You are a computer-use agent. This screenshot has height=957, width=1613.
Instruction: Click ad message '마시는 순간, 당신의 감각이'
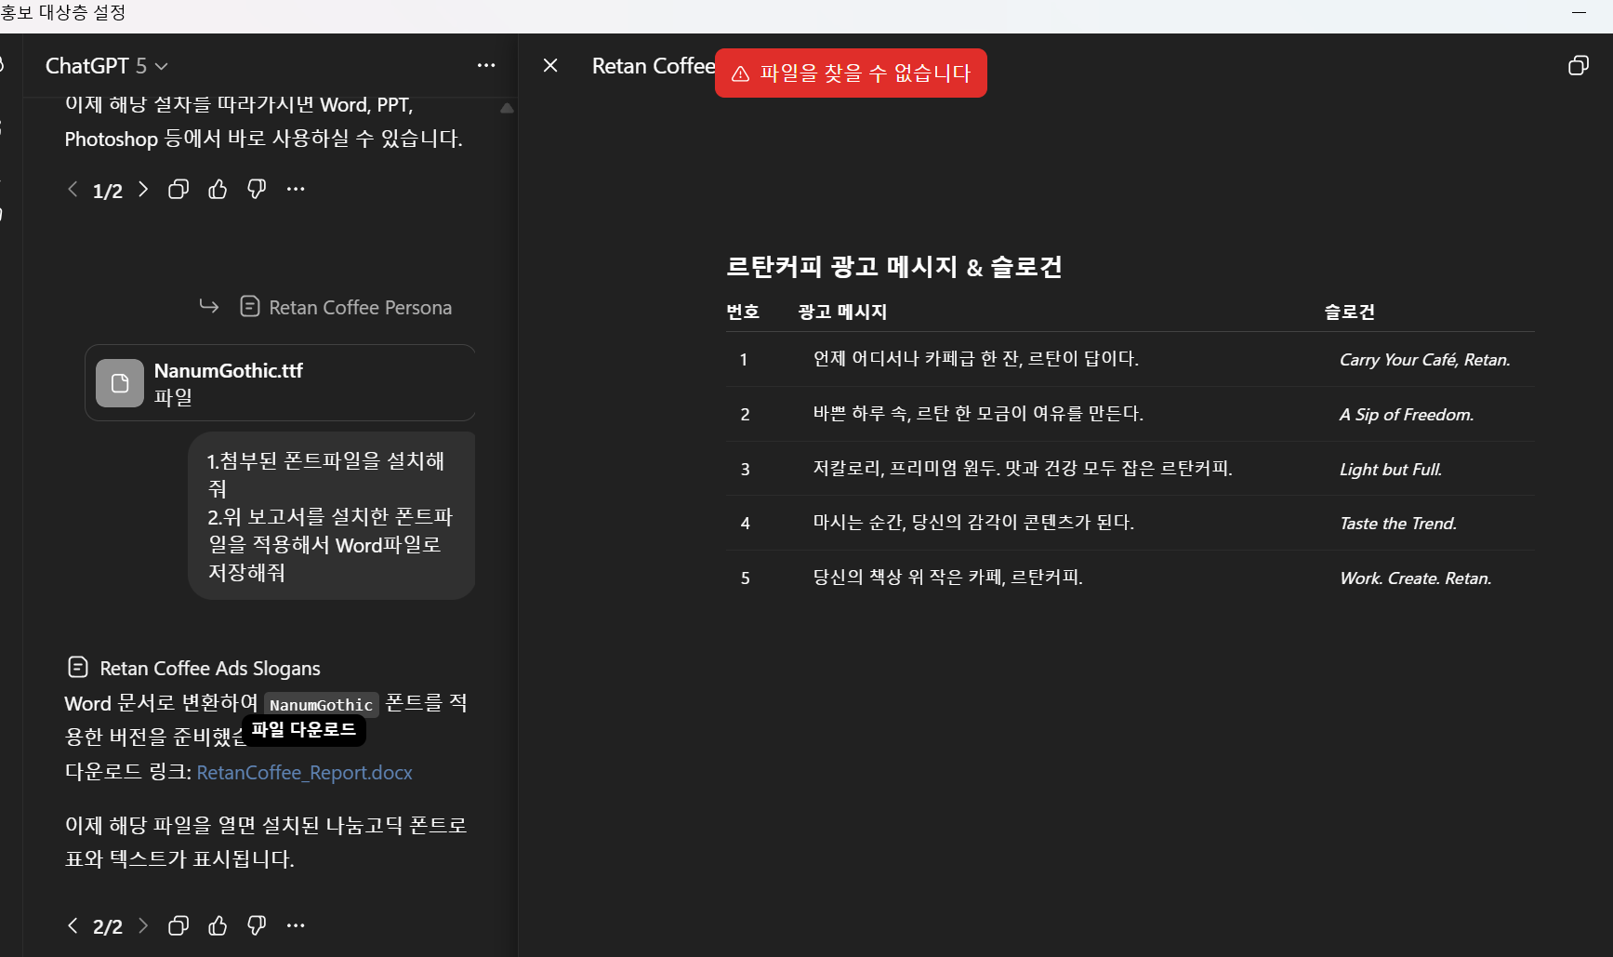[x=973, y=523]
